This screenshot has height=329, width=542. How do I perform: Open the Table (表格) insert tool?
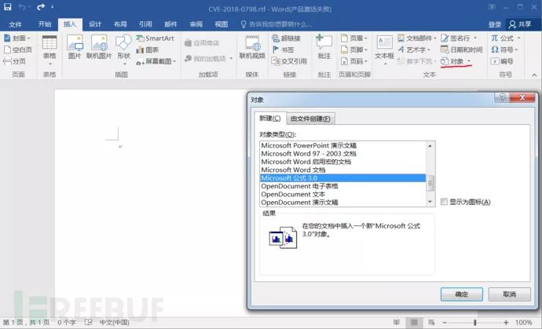49,49
